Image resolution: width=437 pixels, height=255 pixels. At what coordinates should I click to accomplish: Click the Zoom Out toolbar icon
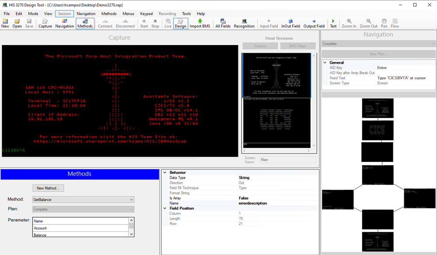click(369, 23)
